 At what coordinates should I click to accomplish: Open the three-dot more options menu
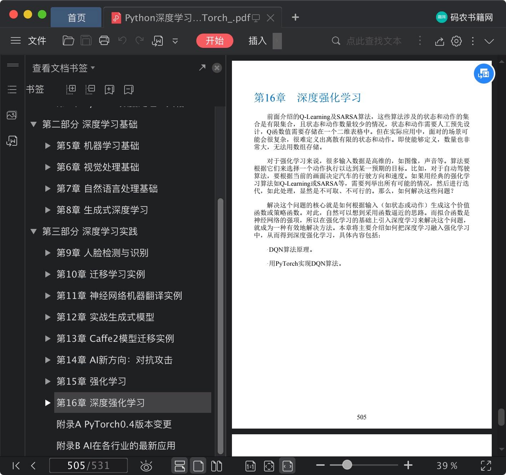point(473,41)
